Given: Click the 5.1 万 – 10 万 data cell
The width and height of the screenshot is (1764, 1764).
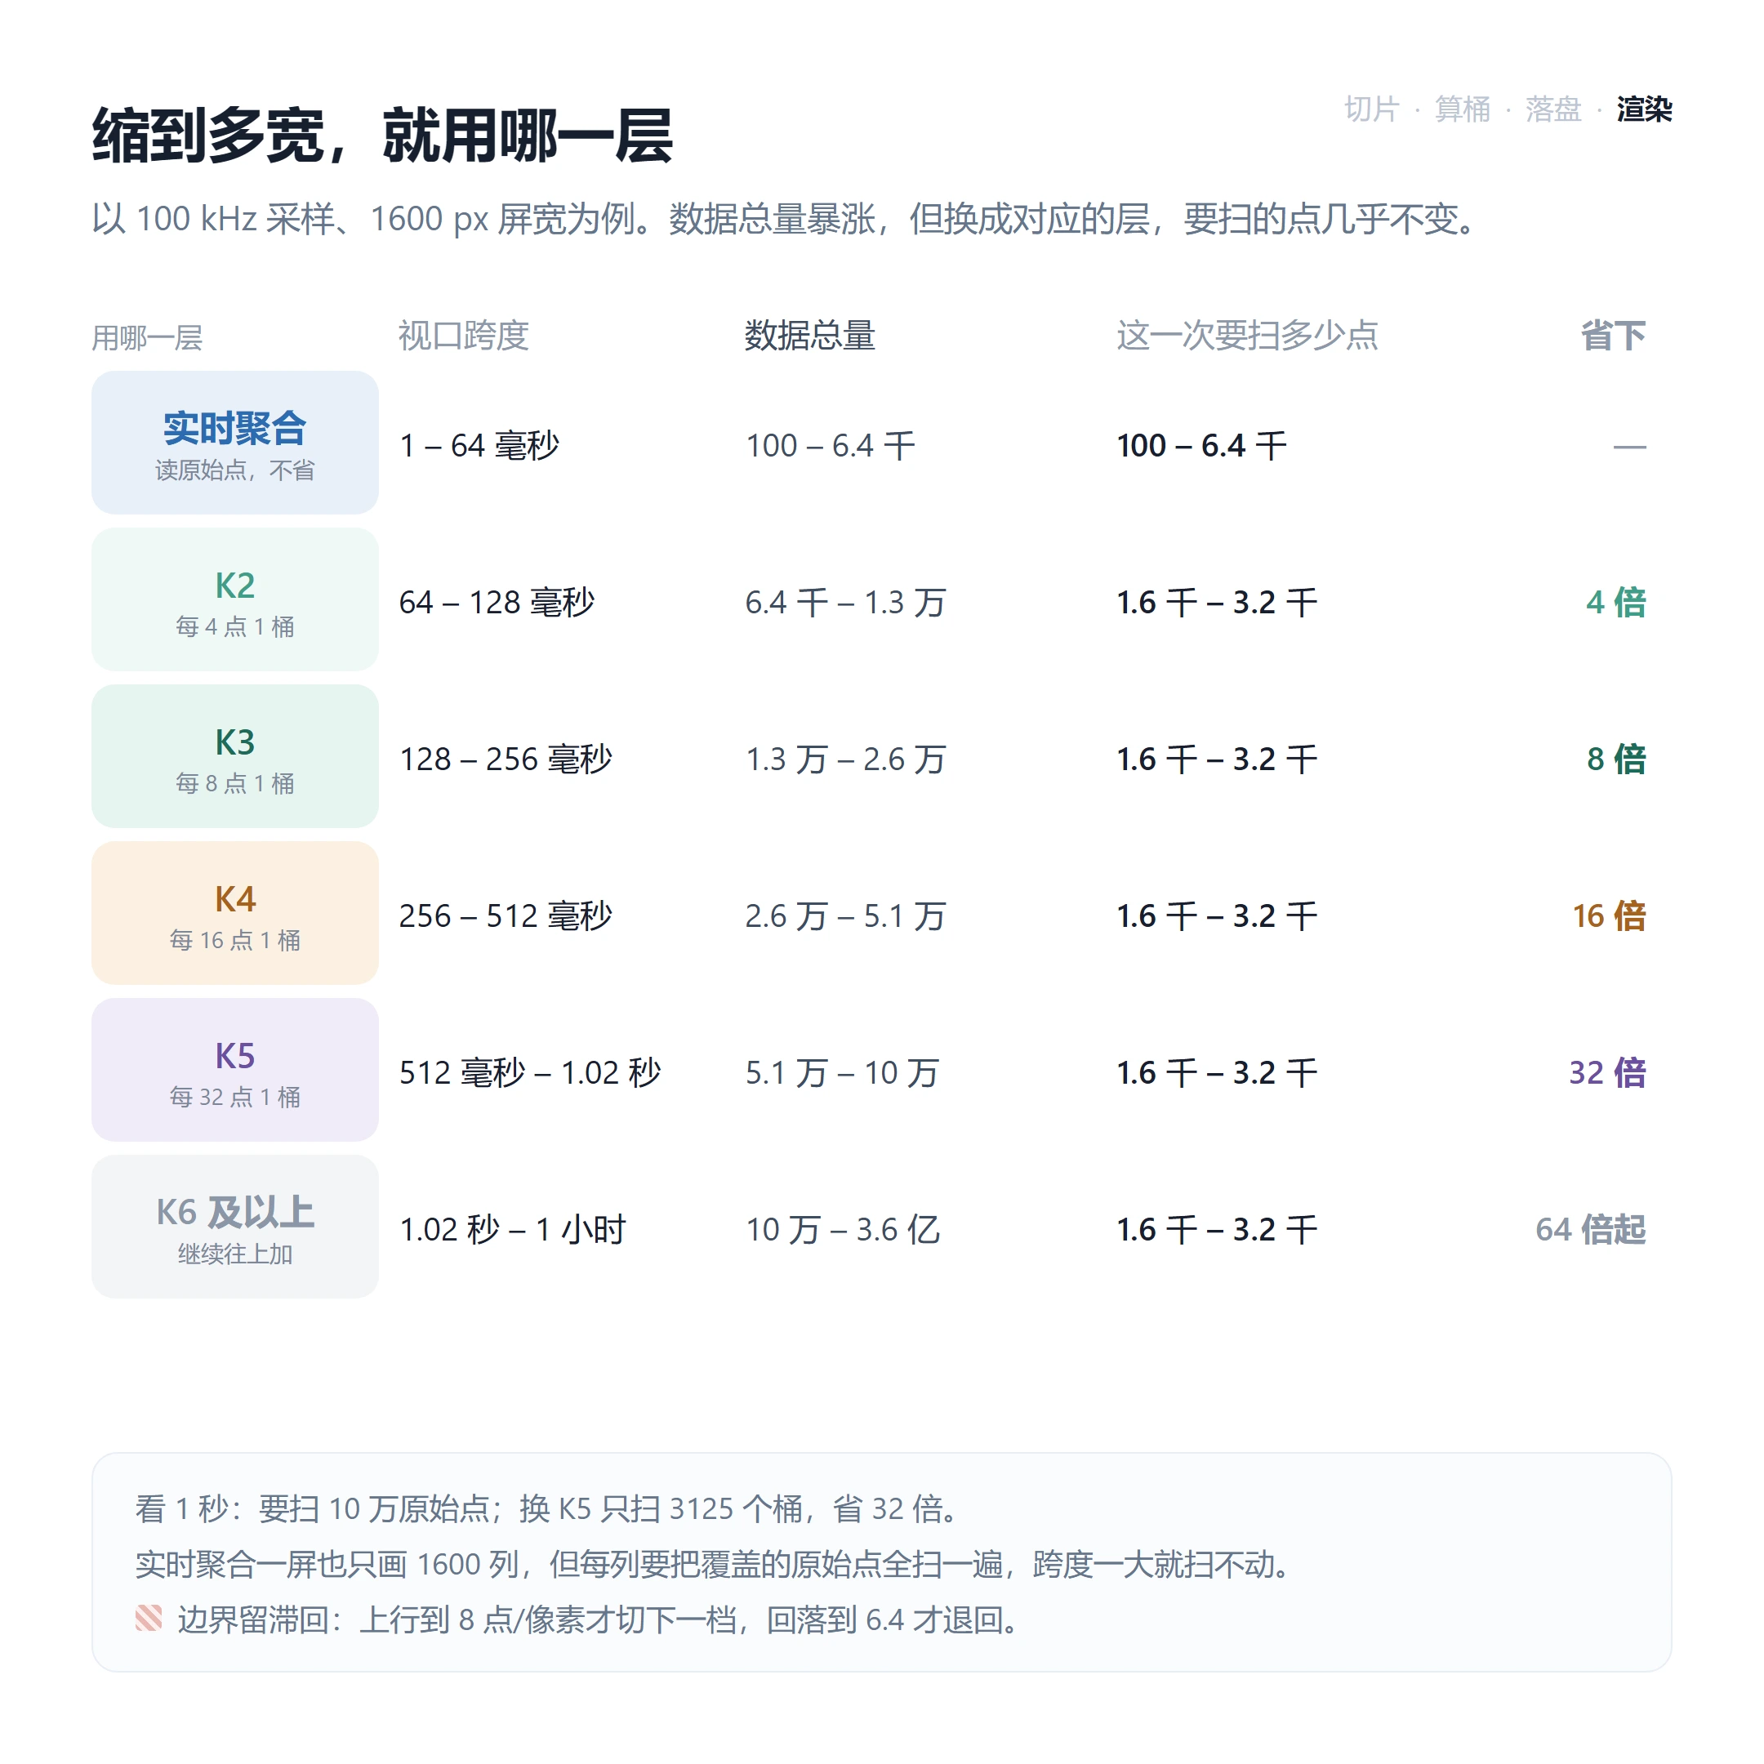Looking at the screenshot, I should coord(842,1073).
